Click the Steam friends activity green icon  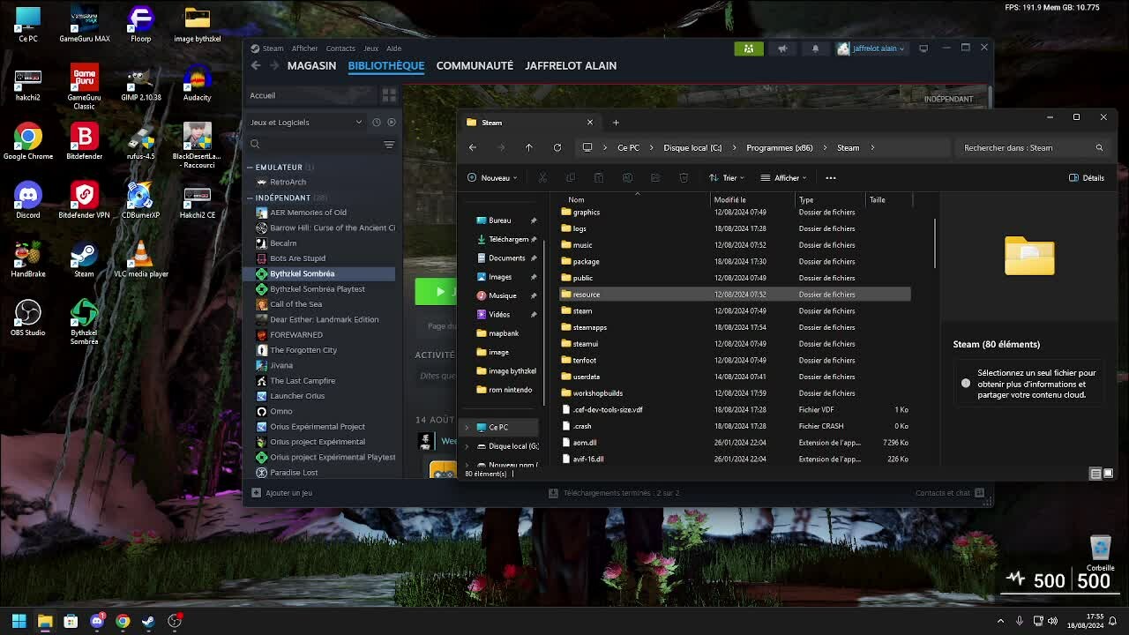point(748,49)
